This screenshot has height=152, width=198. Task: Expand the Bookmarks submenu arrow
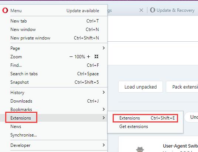tap(104, 109)
